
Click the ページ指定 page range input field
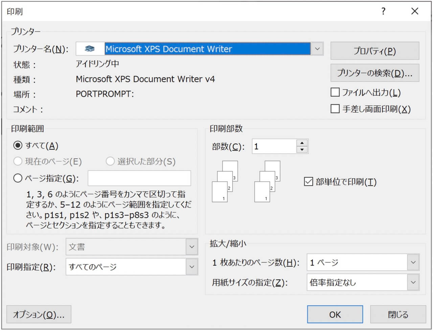coord(139,178)
